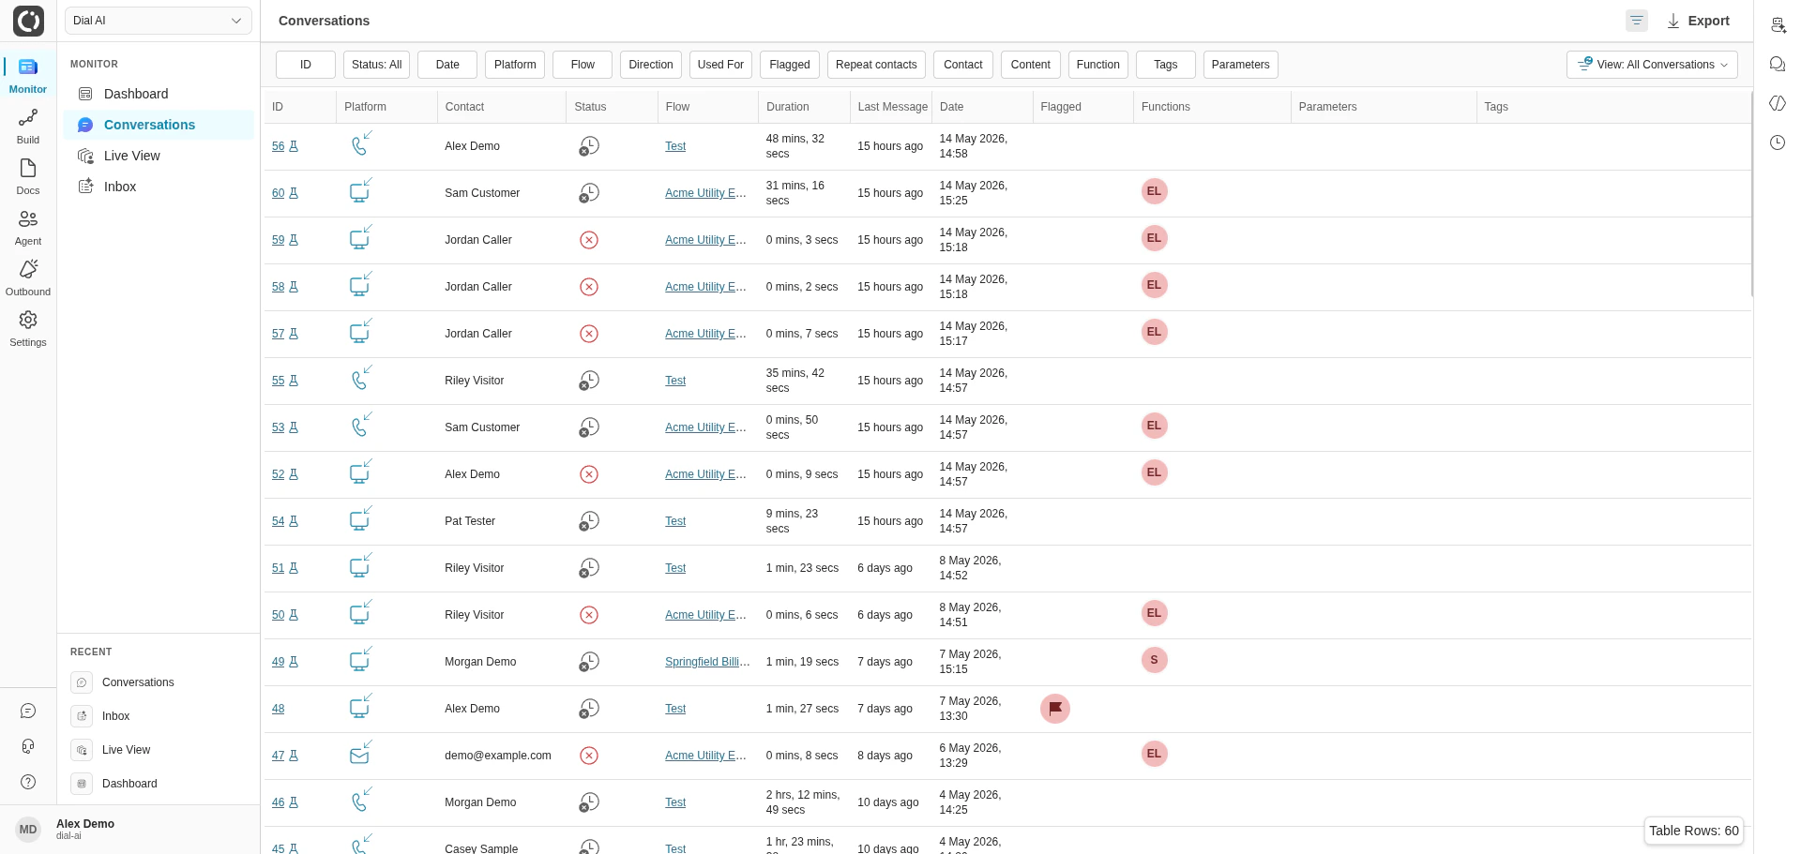Image resolution: width=1801 pixels, height=854 pixels.
Task: Open the Status: All filter
Action: pyautogui.click(x=376, y=65)
